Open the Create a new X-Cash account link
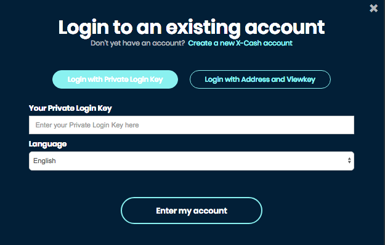Screen dimensions: 385x245 pyautogui.click(x=240, y=43)
